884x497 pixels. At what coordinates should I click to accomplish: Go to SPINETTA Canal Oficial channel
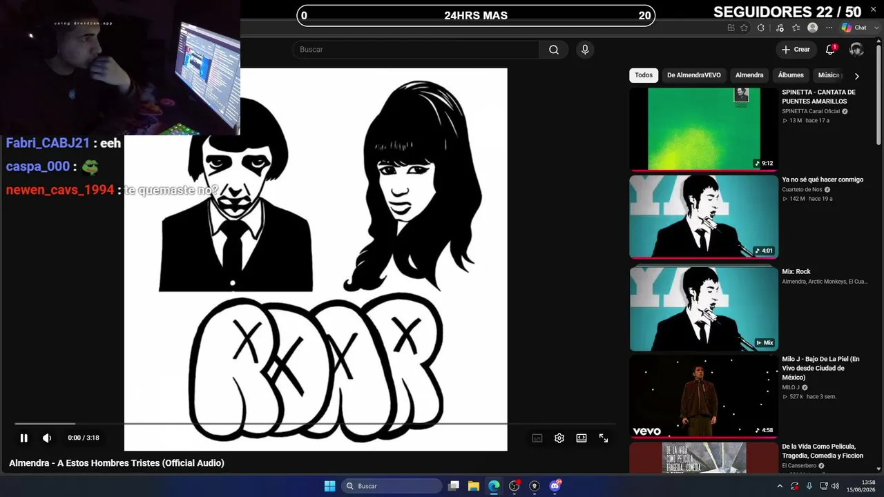tap(811, 111)
